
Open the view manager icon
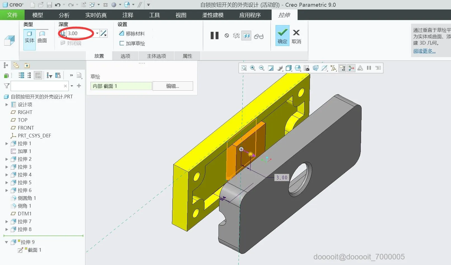[307, 68]
